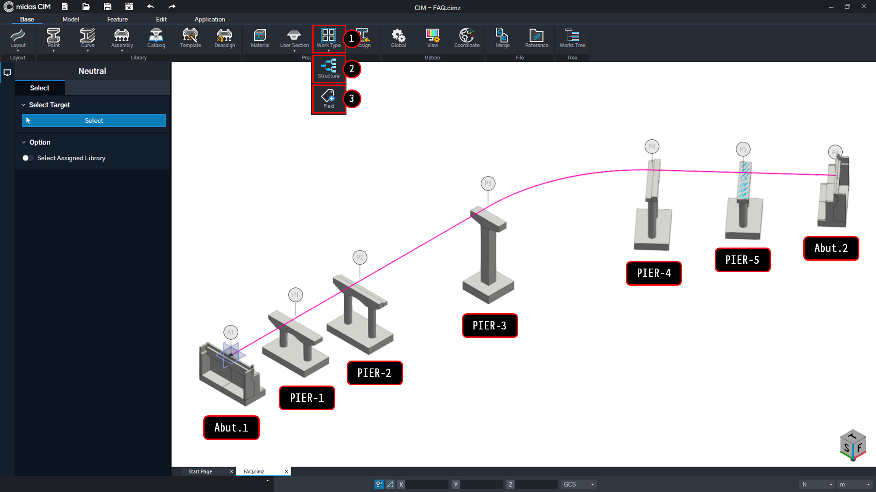Image resolution: width=876 pixels, height=492 pixels.
Task: Open the Field tagging tool
Action: coord(328,99)
